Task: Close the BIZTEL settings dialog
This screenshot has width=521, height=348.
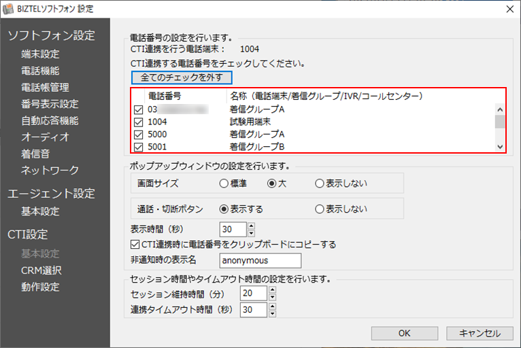Action: point(509,9)
